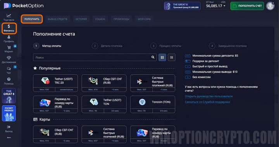
Task: Choose Tether (USDT) TRC-20 payment method
Action: [x=55, y=83]
